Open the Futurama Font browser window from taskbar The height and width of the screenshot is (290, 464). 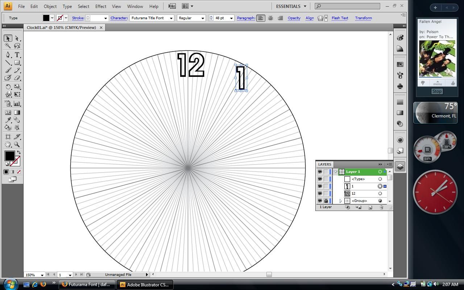[87, 285]
